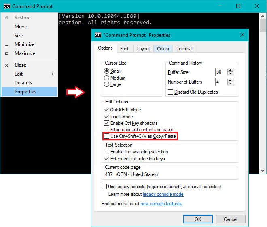267x227 pixels.
Task: Choose Restore from system menu
Action: coord(29,18)
